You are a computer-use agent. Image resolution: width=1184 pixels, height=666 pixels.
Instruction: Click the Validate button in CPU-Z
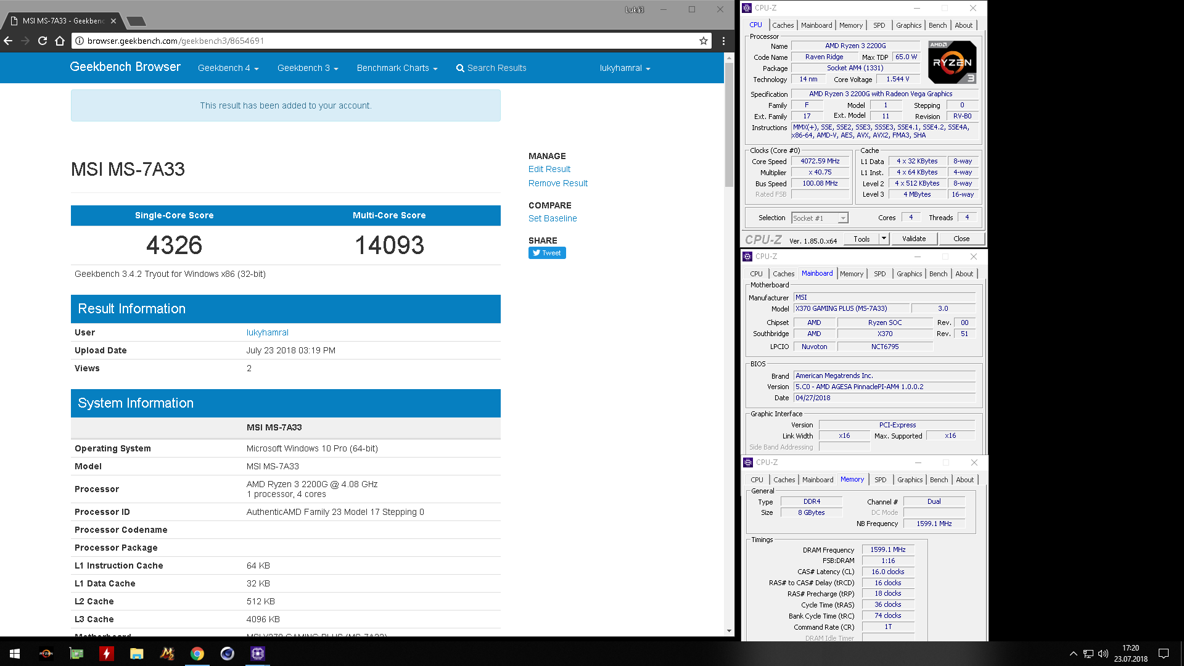click(913, 239)
